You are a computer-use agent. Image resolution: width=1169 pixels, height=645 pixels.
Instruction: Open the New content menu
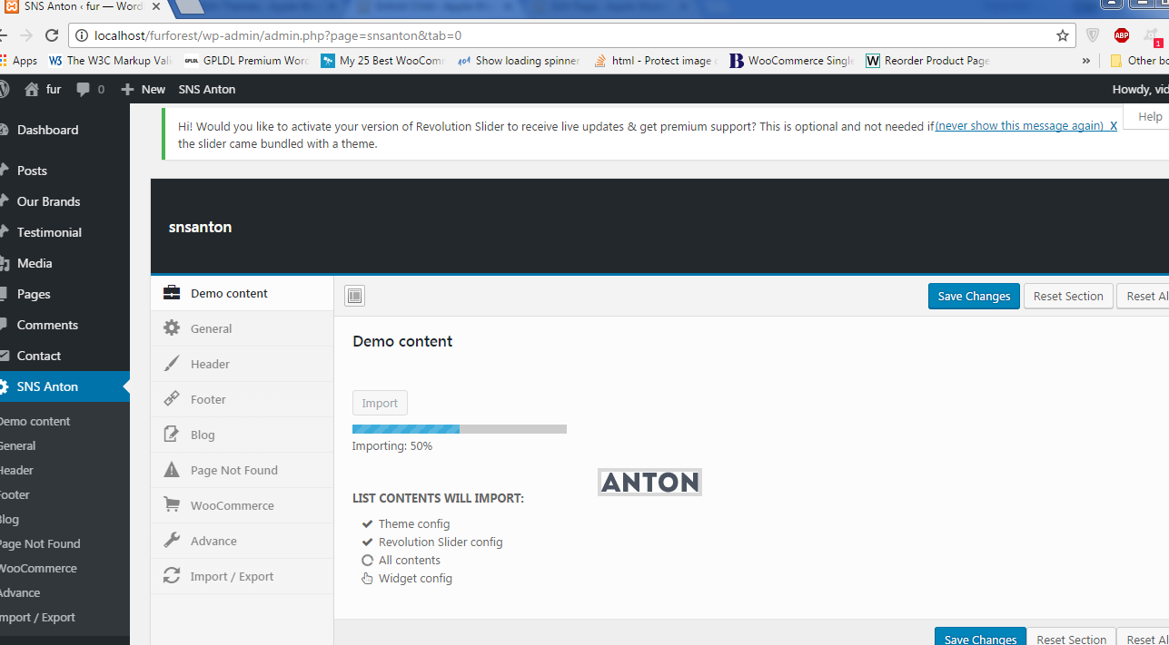tap(144, 89)
